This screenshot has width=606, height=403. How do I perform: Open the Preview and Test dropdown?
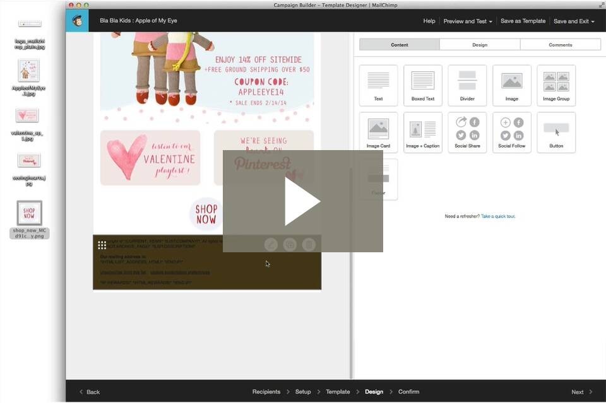[468, 21]
